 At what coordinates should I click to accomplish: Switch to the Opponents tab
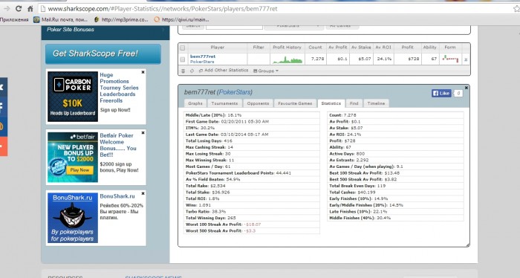coord(258,103)
